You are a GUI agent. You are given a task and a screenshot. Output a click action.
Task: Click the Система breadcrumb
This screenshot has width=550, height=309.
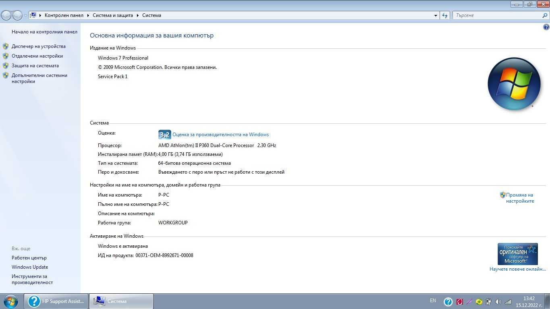point(152,15)
